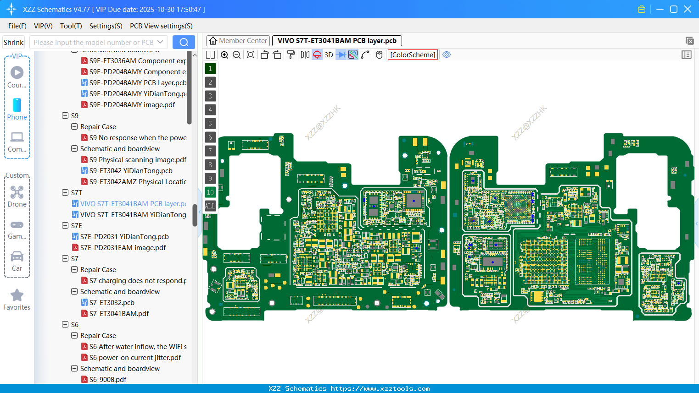Rotate the board counterclockwise
The height and width of the screenshot is (393, 699).
click(x=264, y=55)
